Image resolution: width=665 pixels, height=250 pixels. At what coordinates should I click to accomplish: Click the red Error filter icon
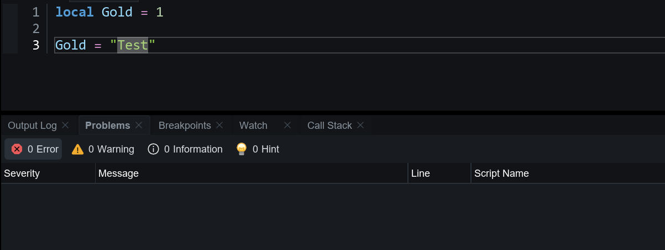(17, 149)
